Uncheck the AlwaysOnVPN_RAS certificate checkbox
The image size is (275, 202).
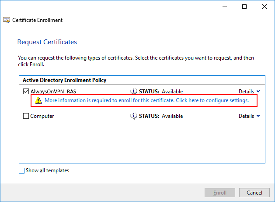[x=26, y=92]
